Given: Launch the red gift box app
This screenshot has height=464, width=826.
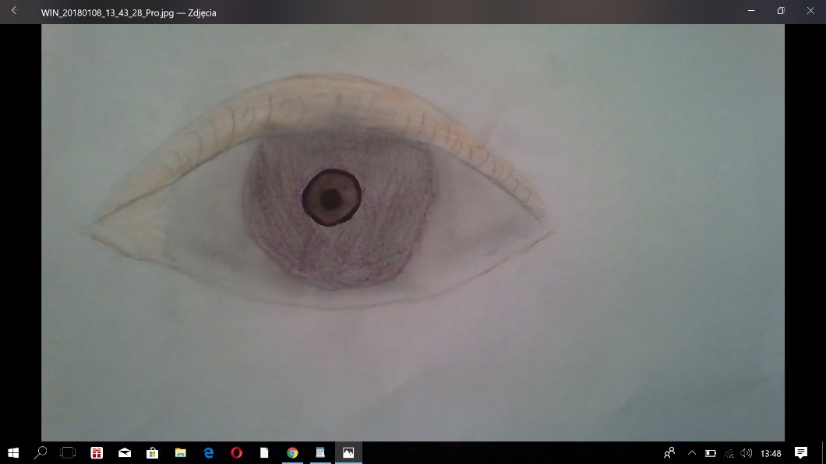Looking at the screenshot, I should pyautogui.click(x=97, y=452).
